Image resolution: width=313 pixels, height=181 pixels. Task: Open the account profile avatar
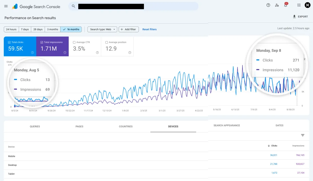pos(308,5)
